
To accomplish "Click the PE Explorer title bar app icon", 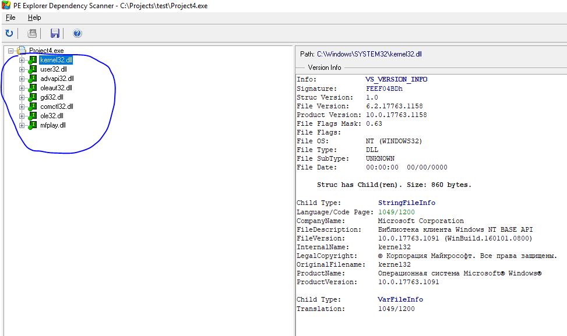I will (6, 5).
